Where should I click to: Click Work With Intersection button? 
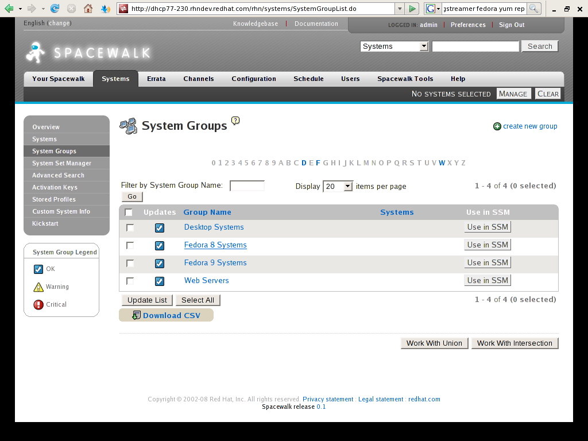click(515, 343)
